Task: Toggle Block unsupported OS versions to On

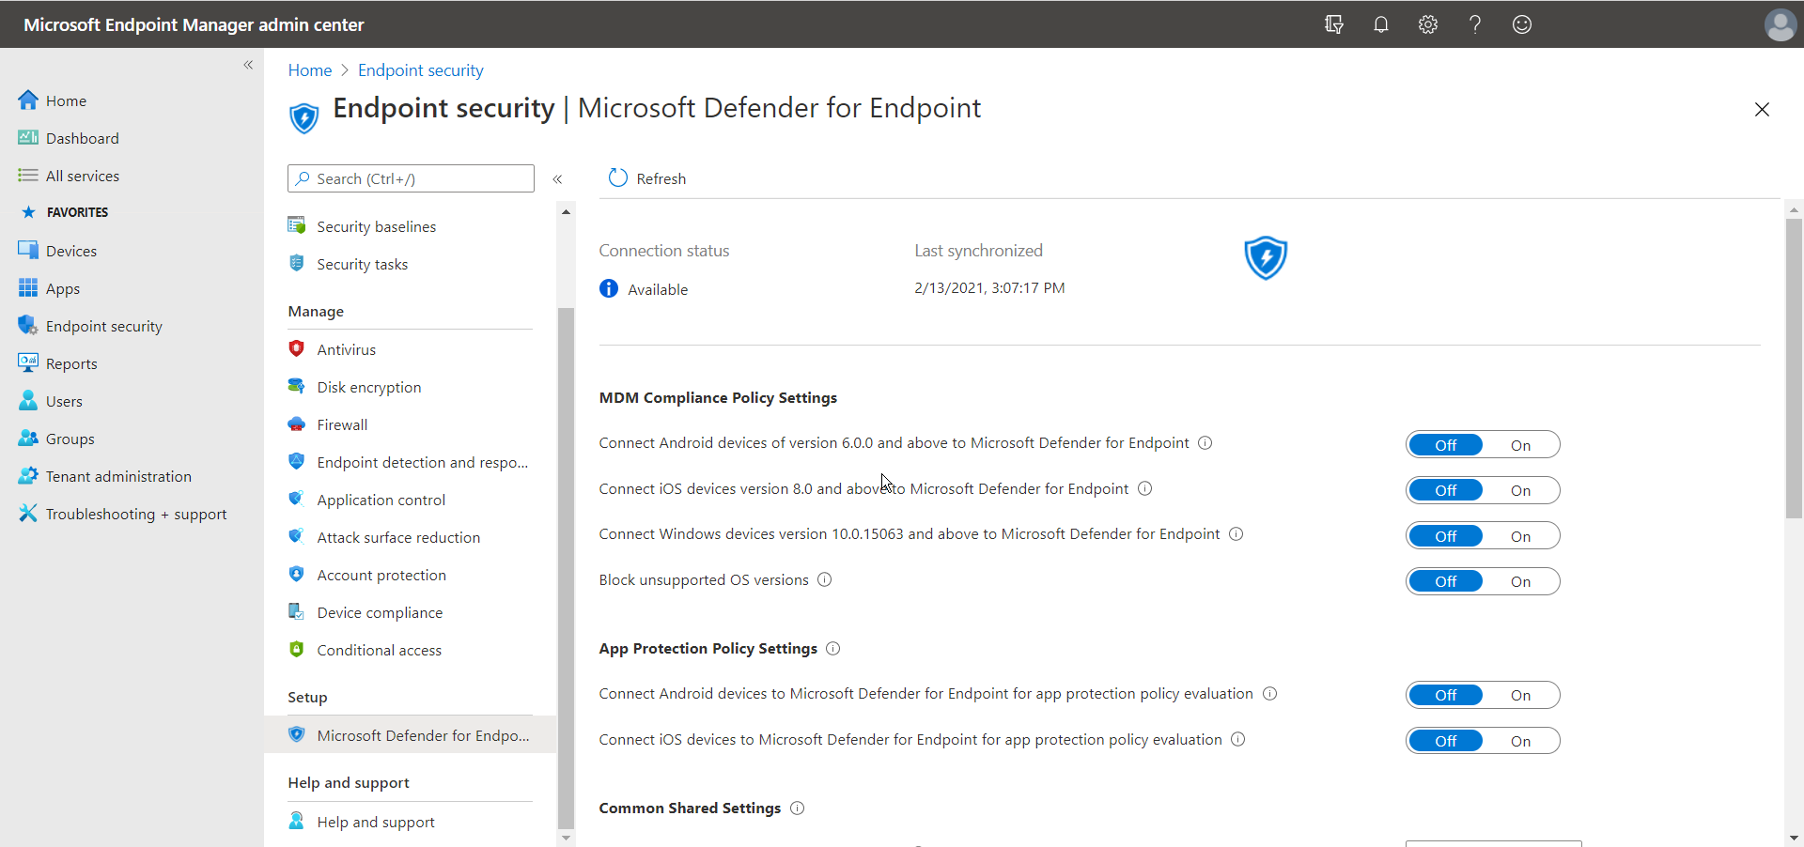Action: 1521,581
